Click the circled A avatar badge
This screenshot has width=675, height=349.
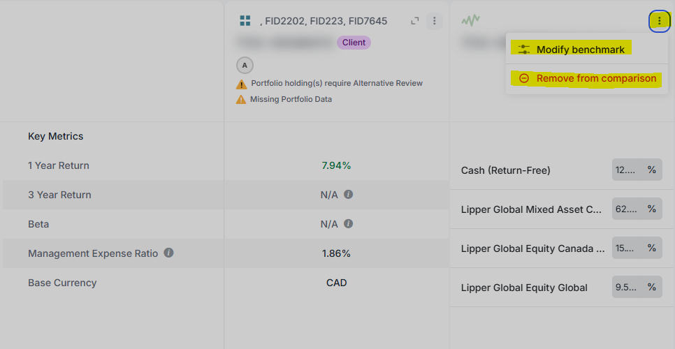245,66
